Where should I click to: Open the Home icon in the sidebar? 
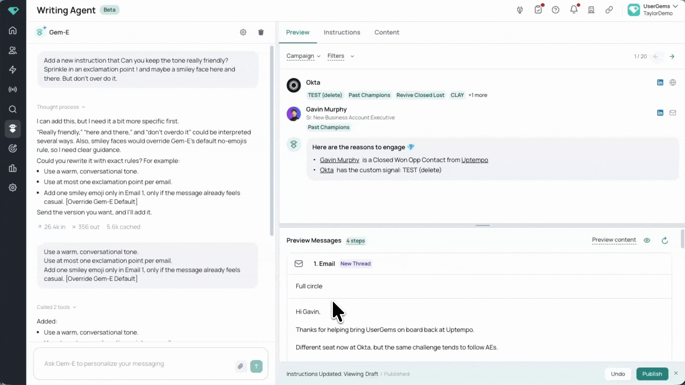pos(13,30)
